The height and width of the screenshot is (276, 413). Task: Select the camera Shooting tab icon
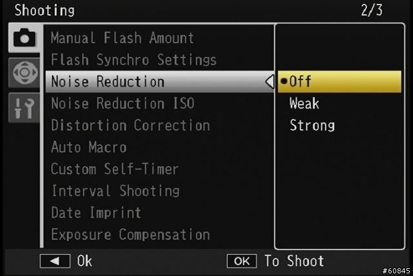pyautogui.click(x=25, y=37)
